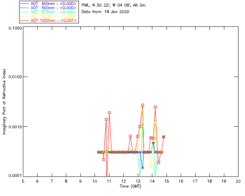245x196 pixels.
Task: Click the blue asterisk low point after 13h
Action: (142, 168)
